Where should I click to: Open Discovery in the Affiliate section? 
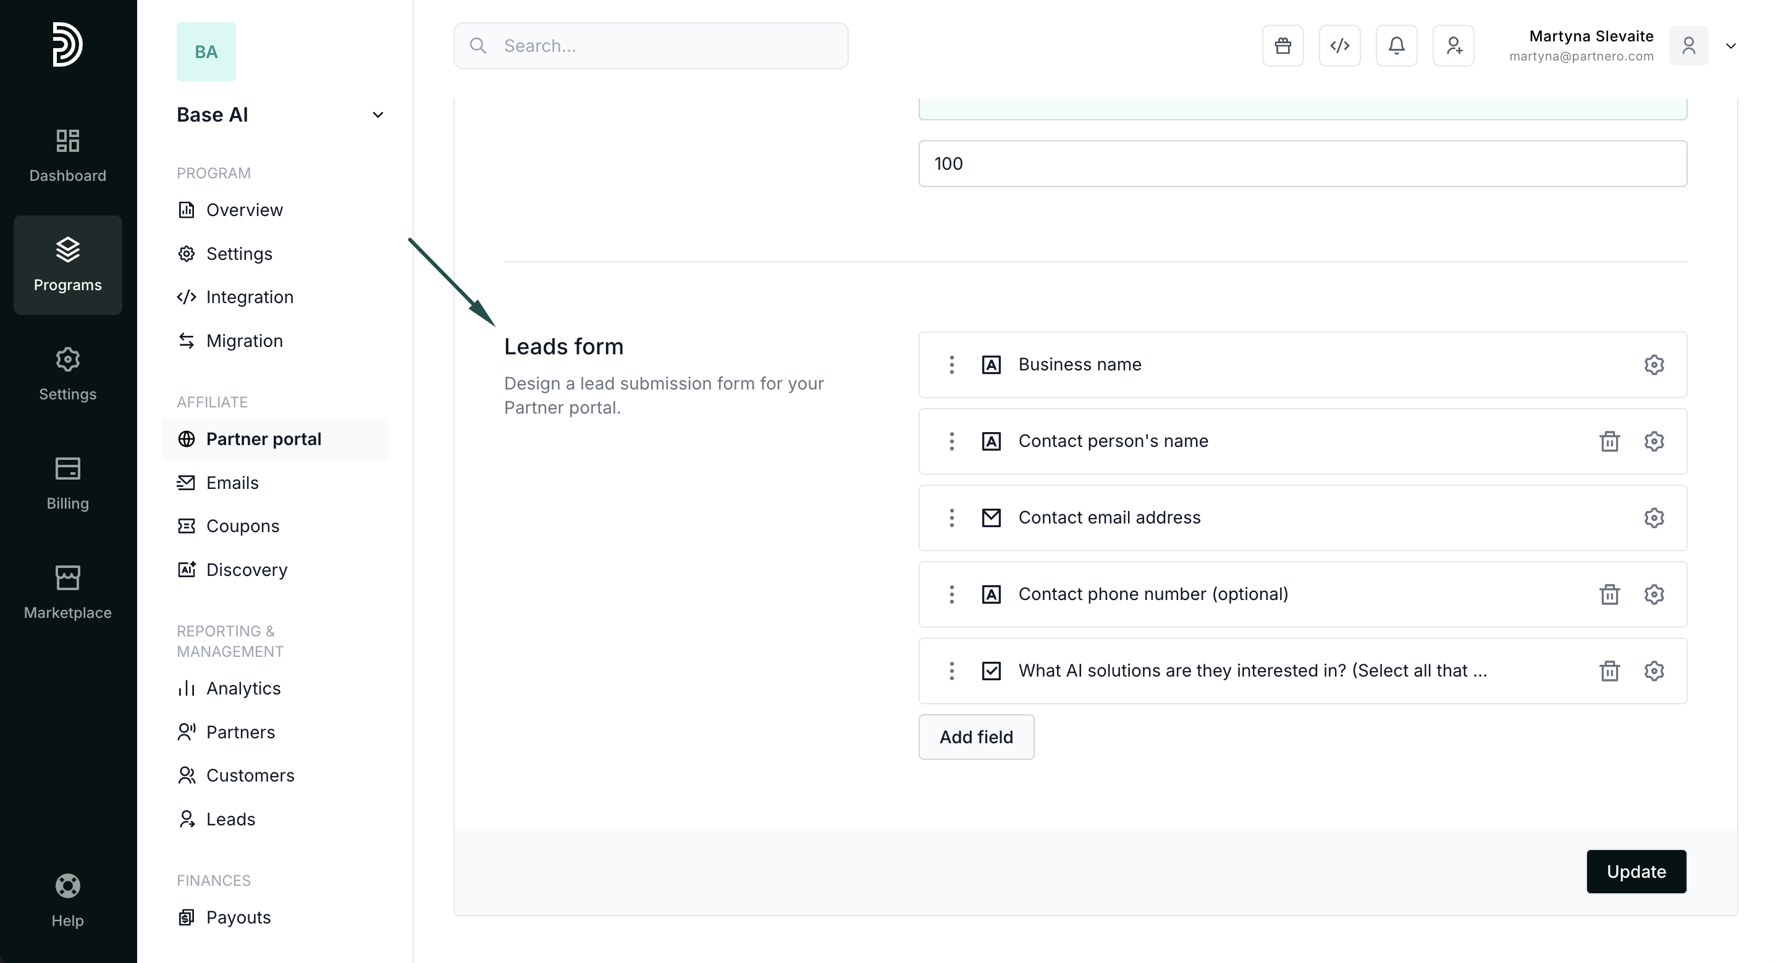(x=246, y=570)
